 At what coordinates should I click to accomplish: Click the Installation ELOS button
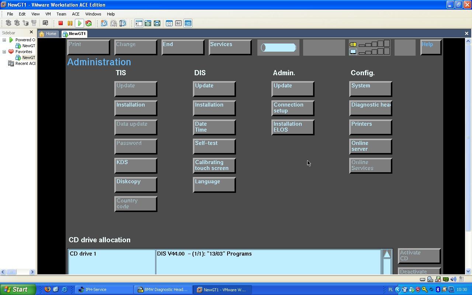coord(293,127)
